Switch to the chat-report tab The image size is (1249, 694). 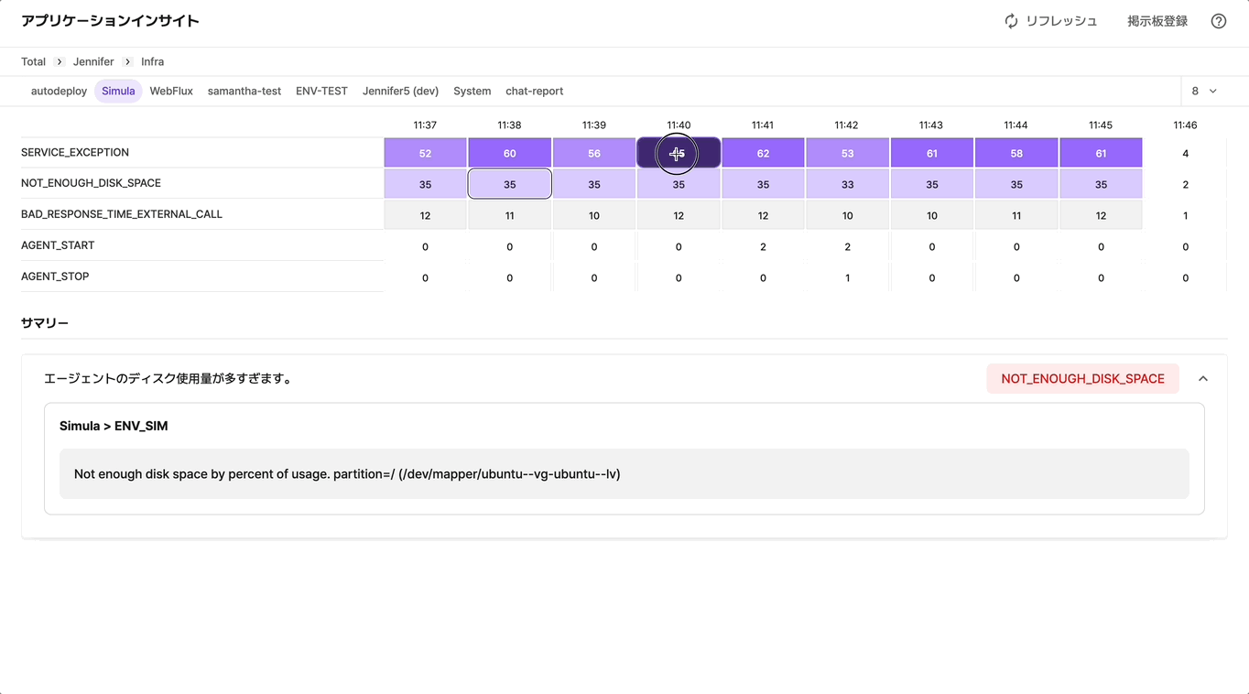(x=534, y=92)
